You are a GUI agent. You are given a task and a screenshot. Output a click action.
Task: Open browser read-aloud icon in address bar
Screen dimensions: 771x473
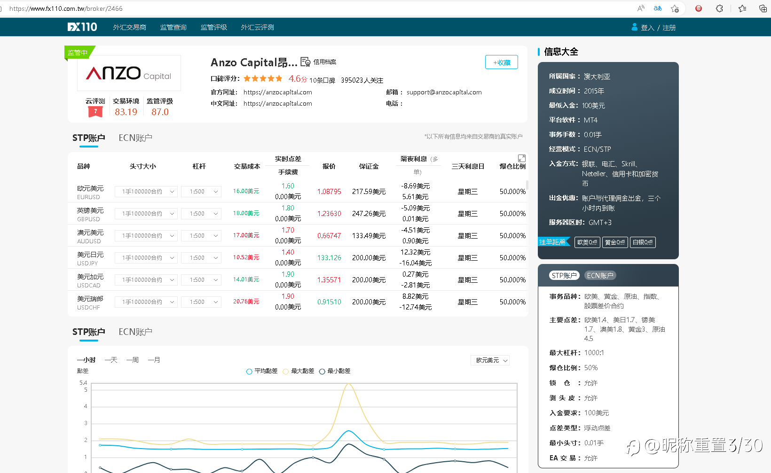[641, 8]
